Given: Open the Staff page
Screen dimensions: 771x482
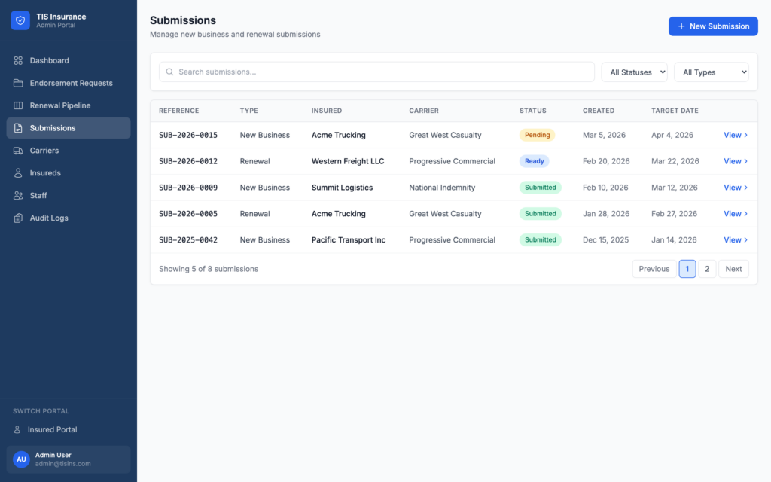Looking at the screenshot, I should pyautogui.click(x=69, y=195).
